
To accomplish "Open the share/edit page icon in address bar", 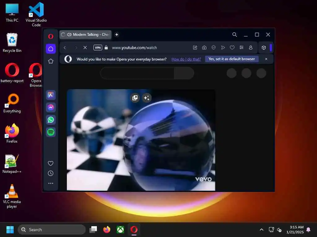I will [x=195, y=48].
